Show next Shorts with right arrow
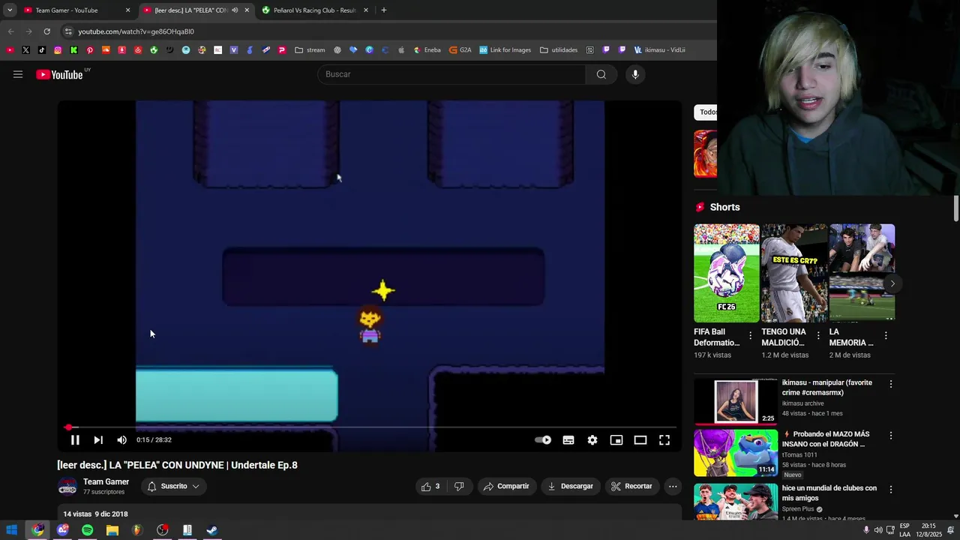Screen dimensions: 960x540 coord(892,283)
